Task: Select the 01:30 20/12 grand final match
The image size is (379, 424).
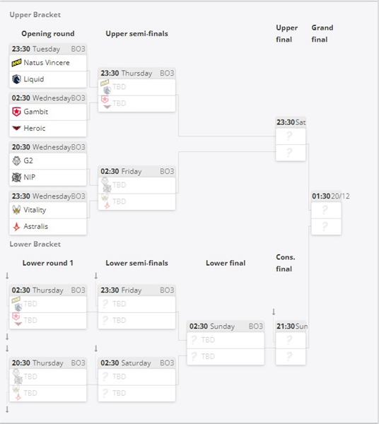Action: [326, 213]
